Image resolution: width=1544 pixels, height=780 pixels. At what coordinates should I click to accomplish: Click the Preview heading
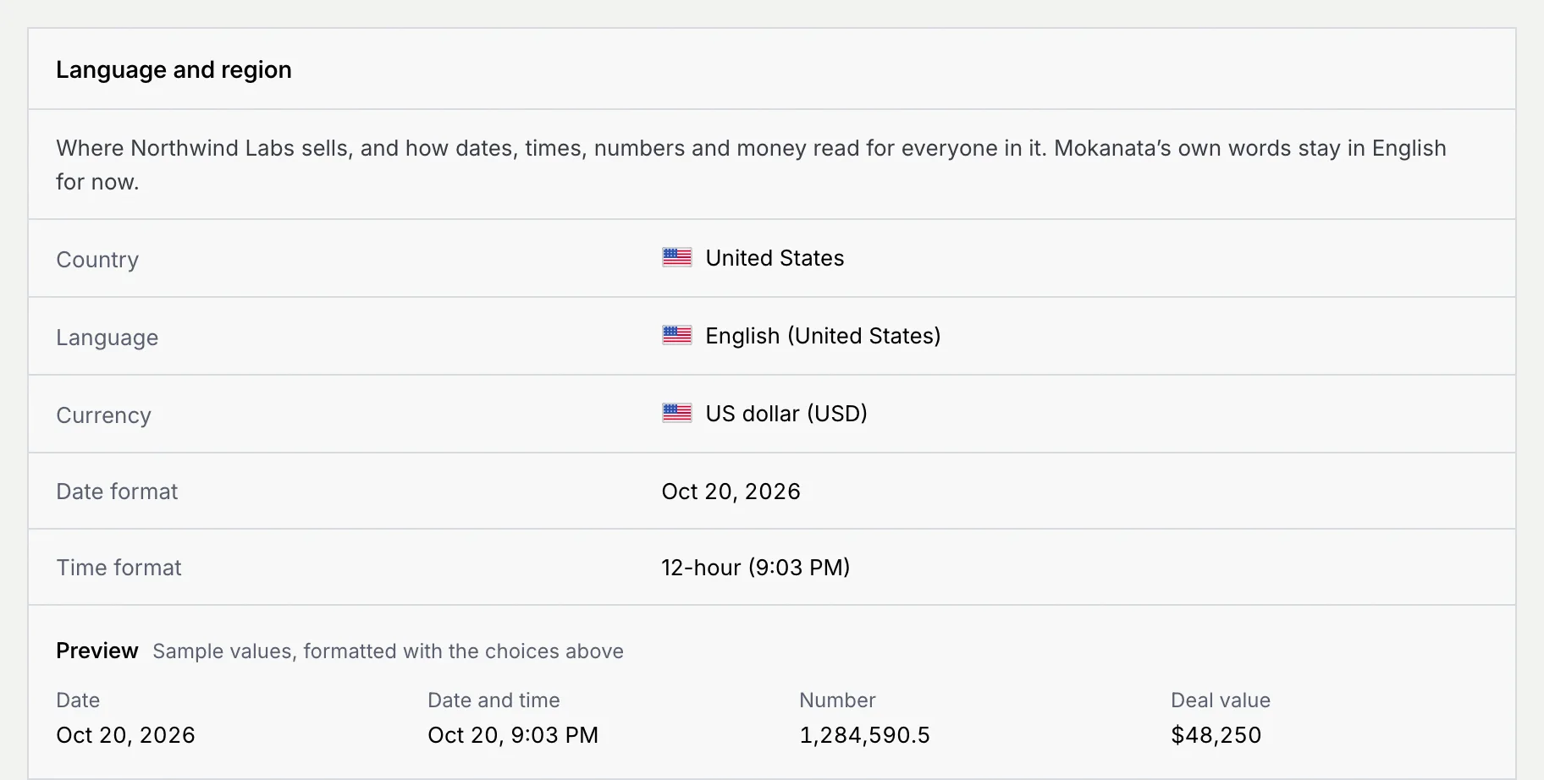tap(96, 651)
